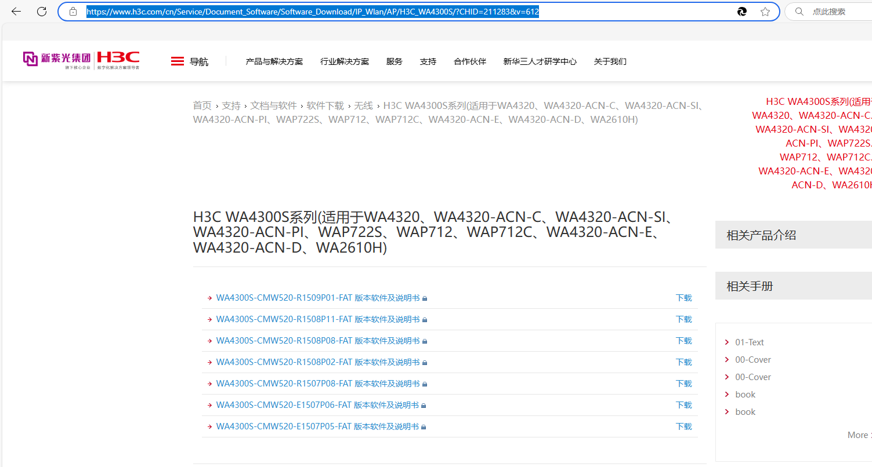The image size is (872, 467).
Task: Click the More link under related manuals
Action: coord(859,435)
